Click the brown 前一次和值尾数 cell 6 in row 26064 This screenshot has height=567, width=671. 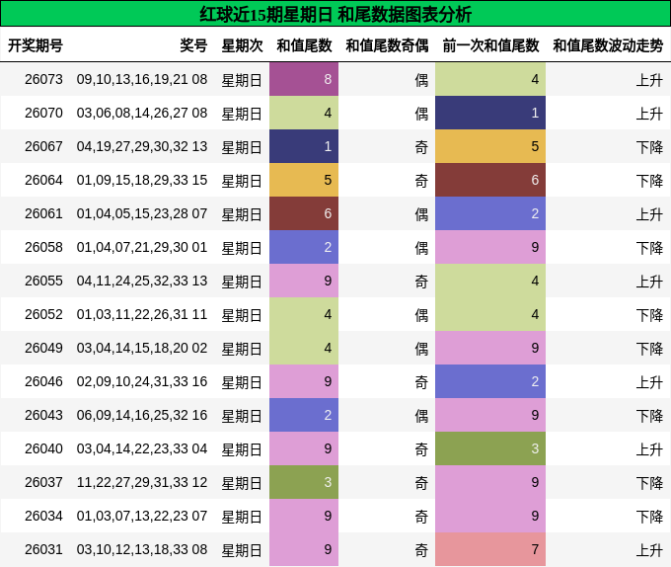pos(490,180)
